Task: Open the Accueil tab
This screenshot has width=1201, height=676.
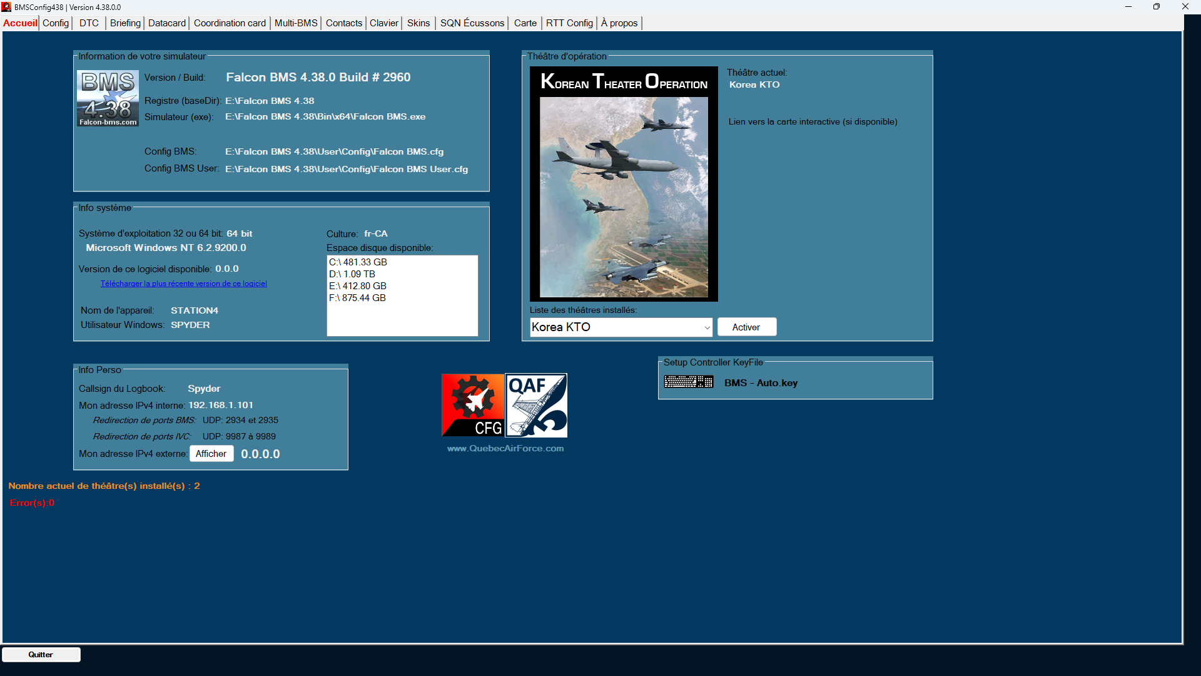Action: (x=20, y=23)
